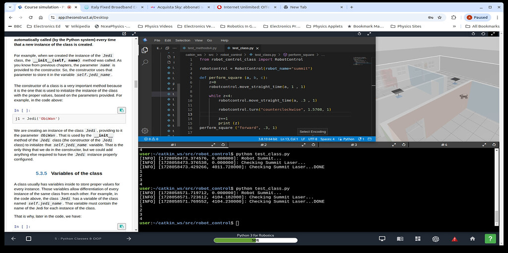Click the home icon in bottom bar
This screenshot has height=253, width=508.
(x=472, y=239)
